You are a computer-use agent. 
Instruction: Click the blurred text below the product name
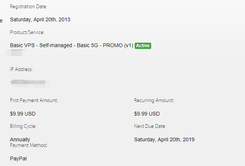(x=16, y=53)
